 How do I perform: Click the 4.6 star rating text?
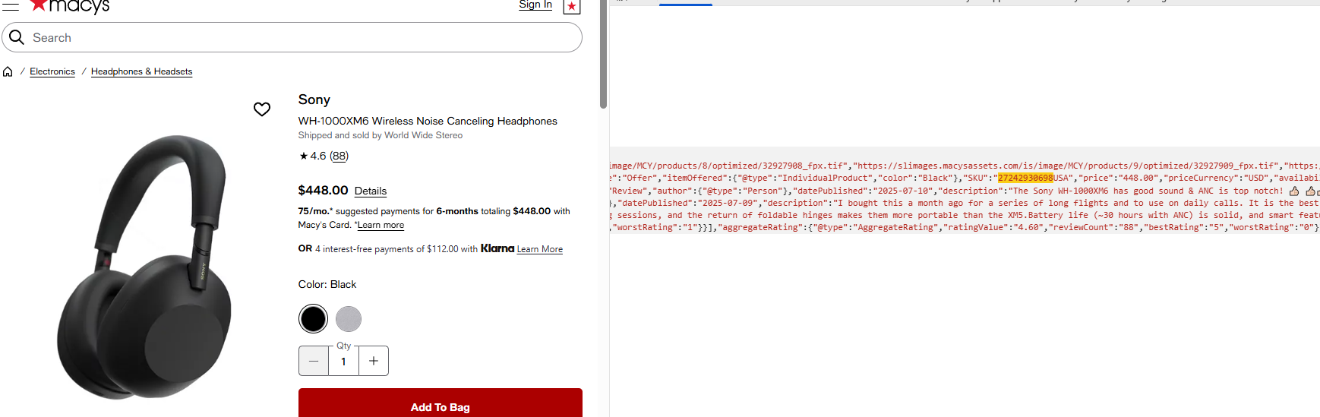313,156
